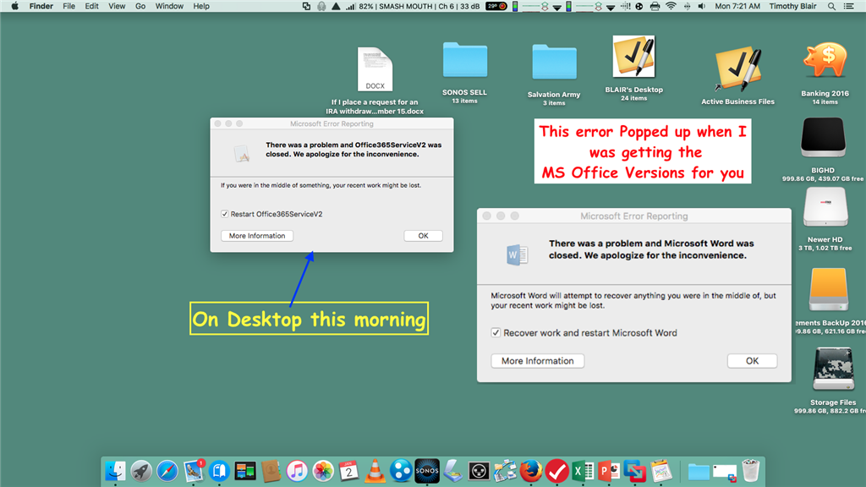866x487 pixels.
Task: Click OK in Microsoft Word error dialog
Action: pos(752,360)
